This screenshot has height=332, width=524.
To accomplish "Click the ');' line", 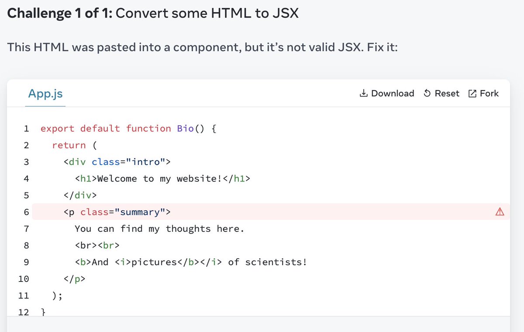I will (57, 296).
